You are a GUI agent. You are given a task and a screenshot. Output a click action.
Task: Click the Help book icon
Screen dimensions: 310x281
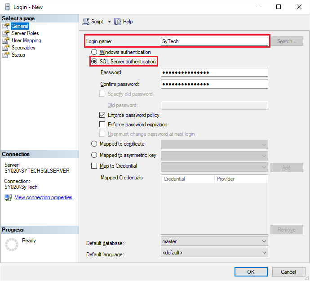[x=118, y=22]
